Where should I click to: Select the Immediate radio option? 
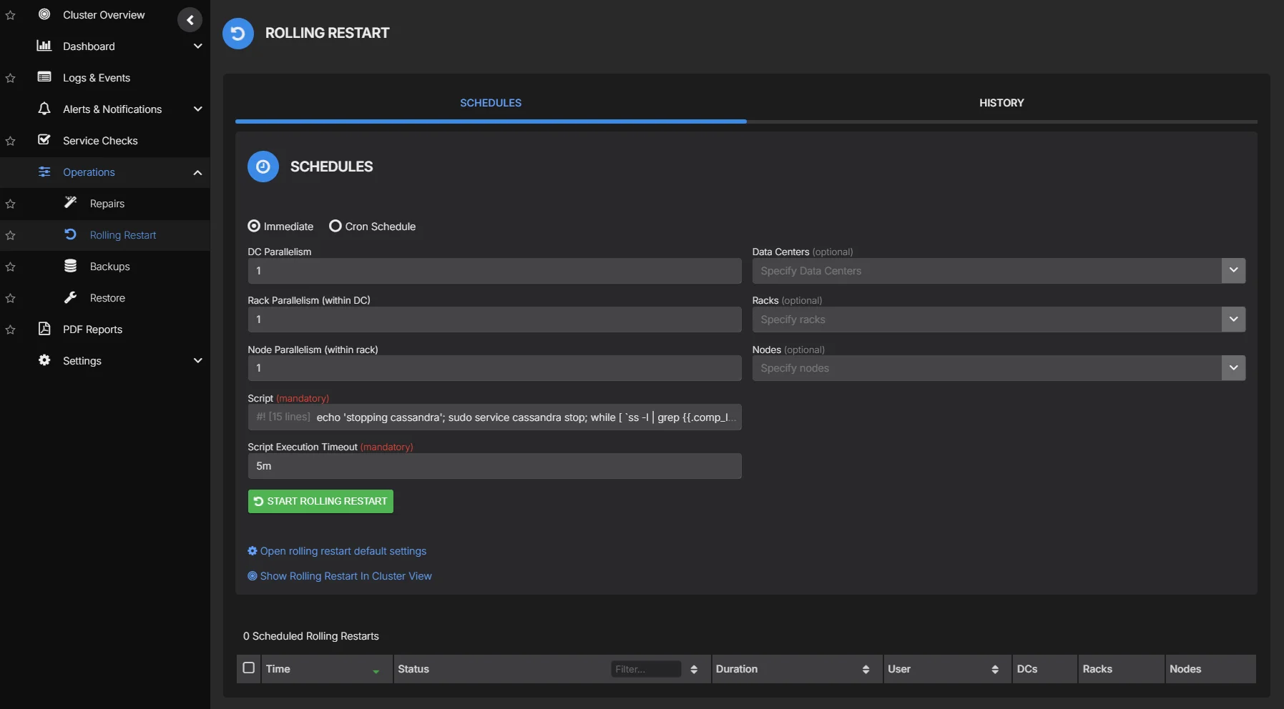tap(254, 226)
